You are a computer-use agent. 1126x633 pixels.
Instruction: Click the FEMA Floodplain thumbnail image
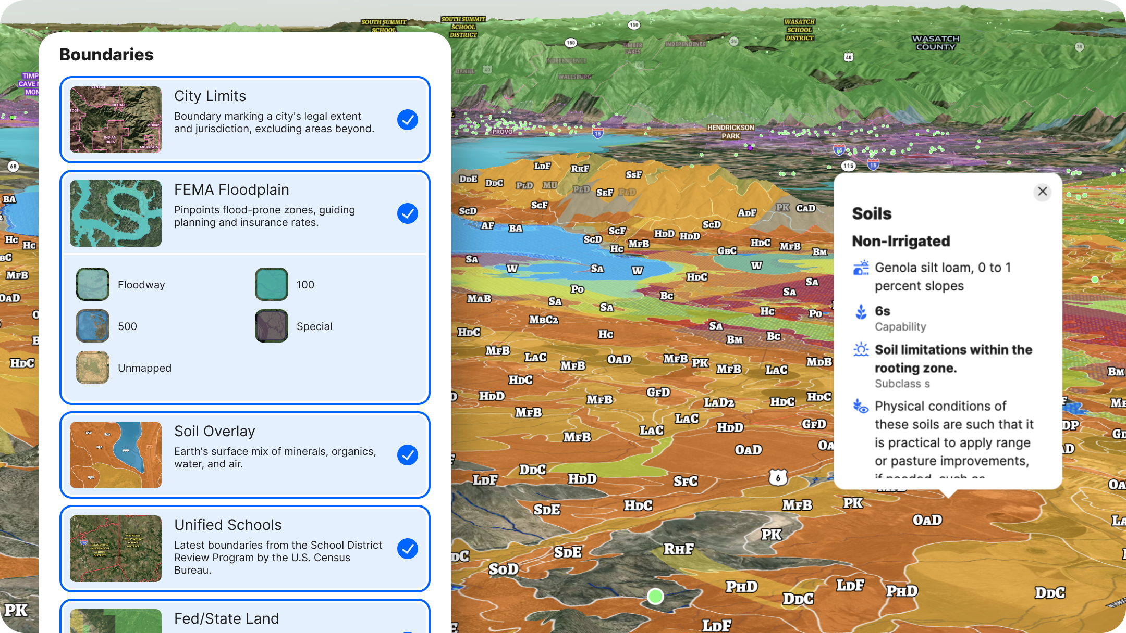click(116, 213)
